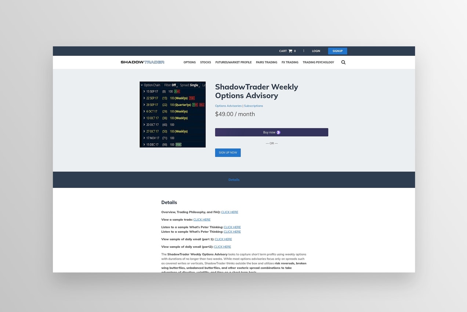Click the SIGN UP NOW button
467x312 pixels.
tap(228, 152)
